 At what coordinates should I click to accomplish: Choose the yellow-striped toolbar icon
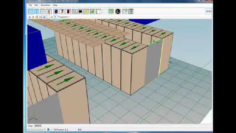pyautogui.click(x=86, y=12)
